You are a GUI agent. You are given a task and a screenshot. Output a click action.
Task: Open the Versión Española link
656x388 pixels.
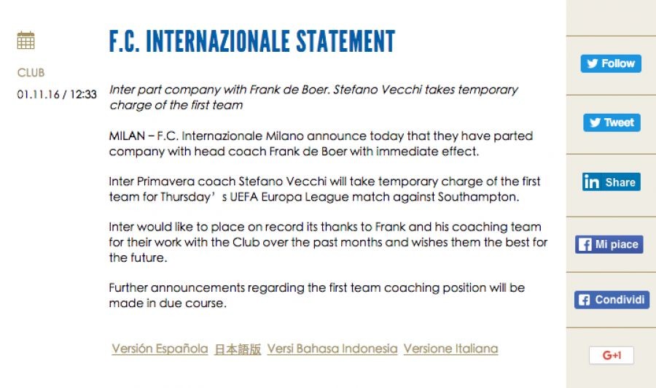(x=160, y=349)
